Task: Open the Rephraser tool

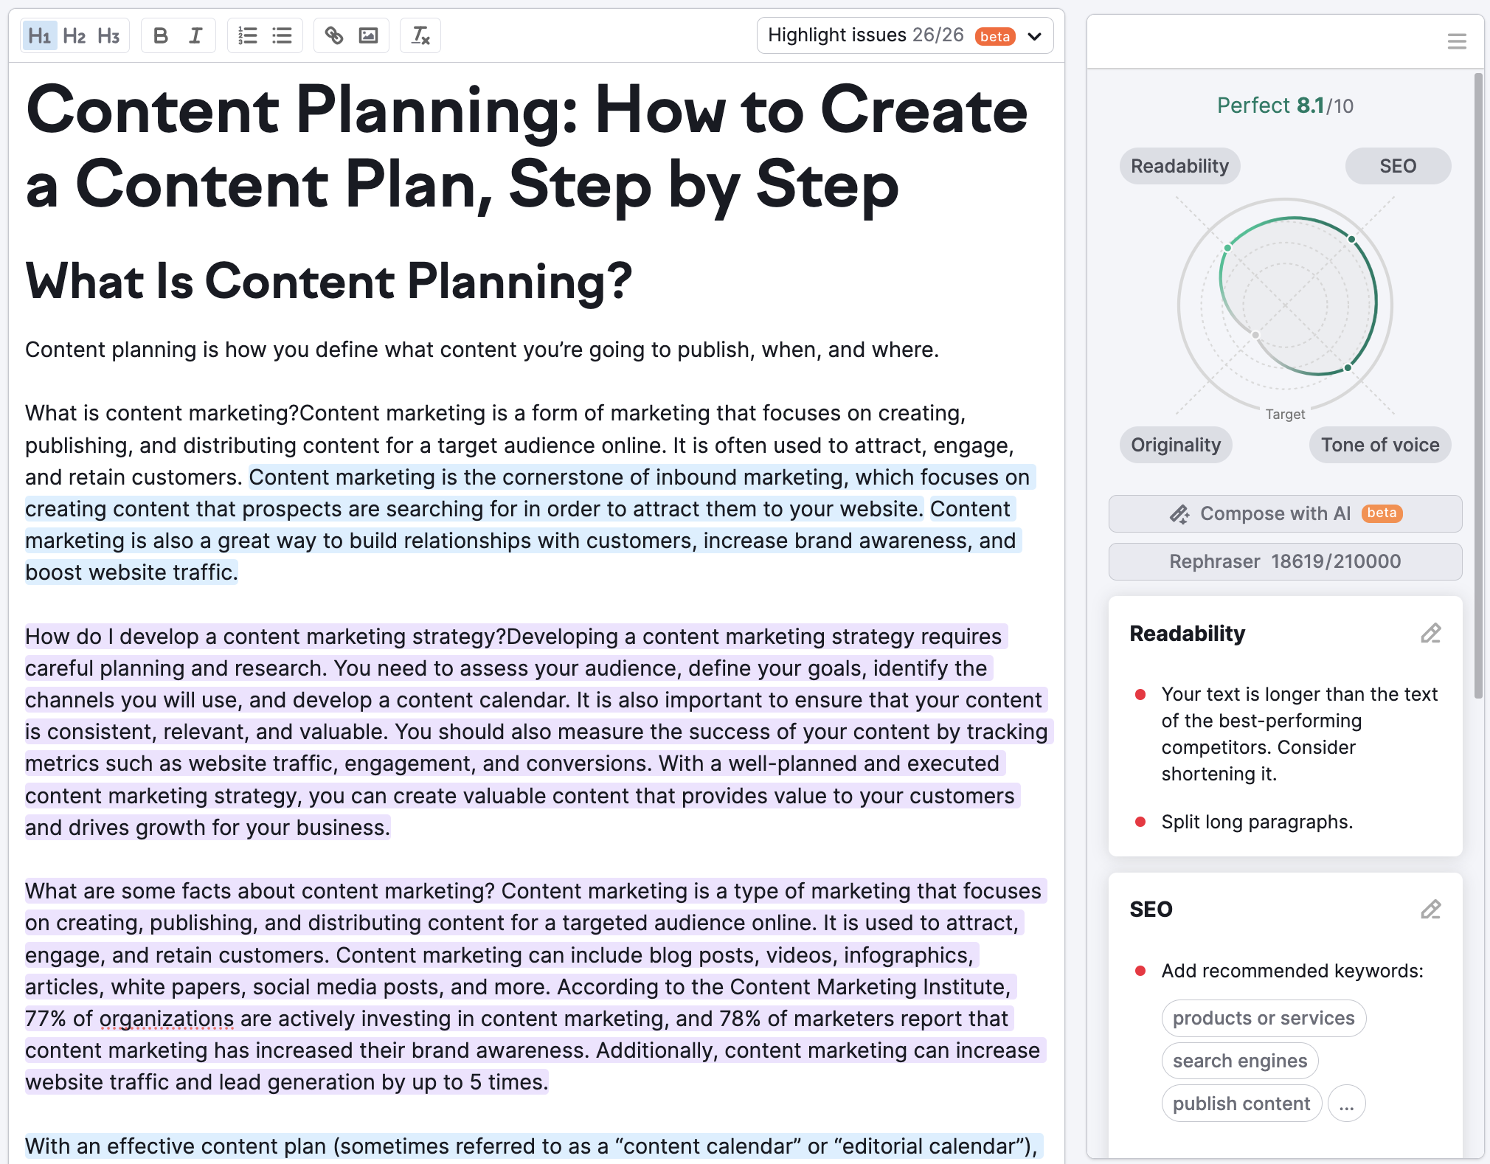Action: pyautogui.click(x=1285, y=561)
